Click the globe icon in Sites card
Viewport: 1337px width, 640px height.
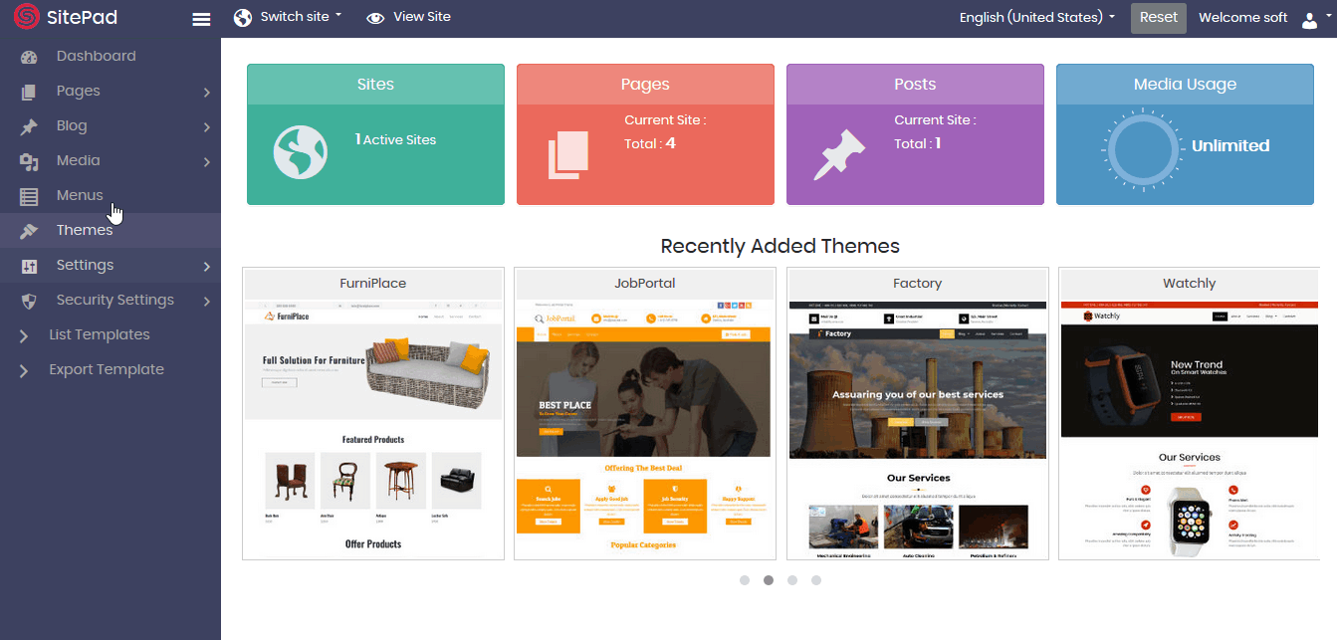301,152
